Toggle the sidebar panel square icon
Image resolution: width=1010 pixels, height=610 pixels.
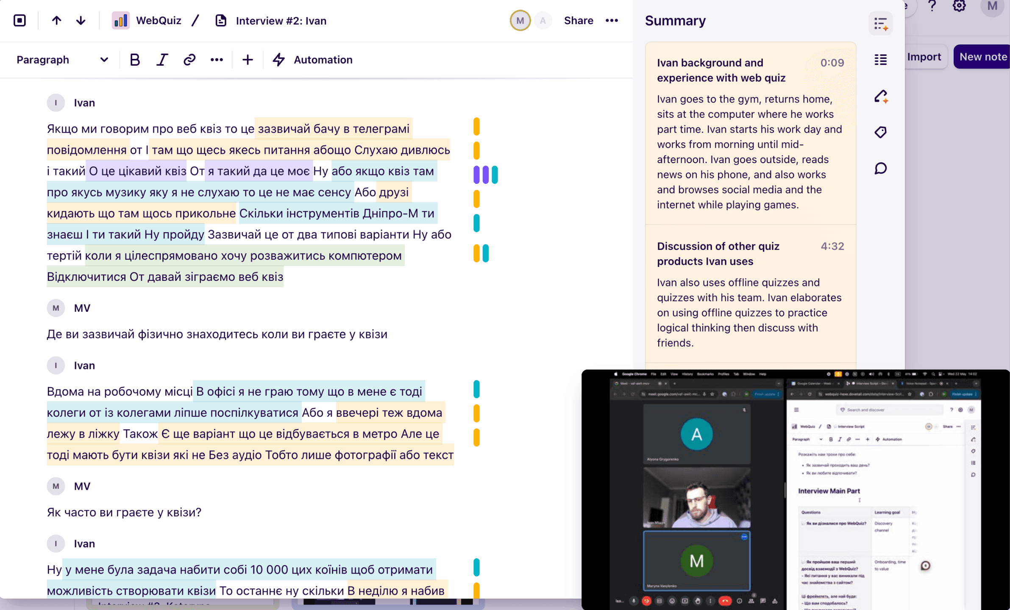[19, 20]
